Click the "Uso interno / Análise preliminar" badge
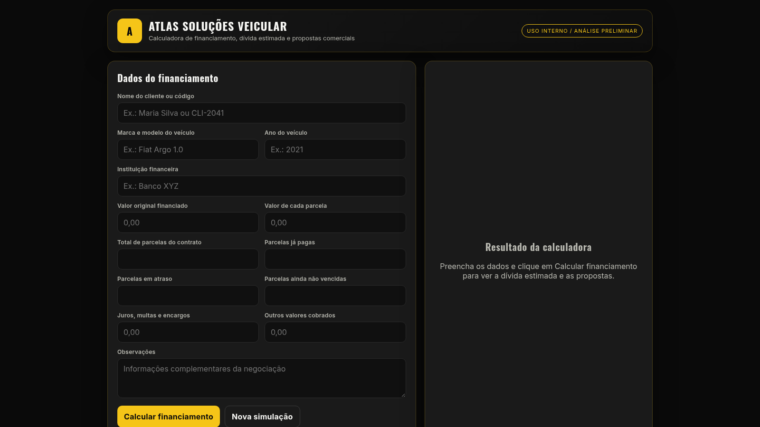Image resolution: width=760 pixels, height=427 pixels. pos(582,31)
